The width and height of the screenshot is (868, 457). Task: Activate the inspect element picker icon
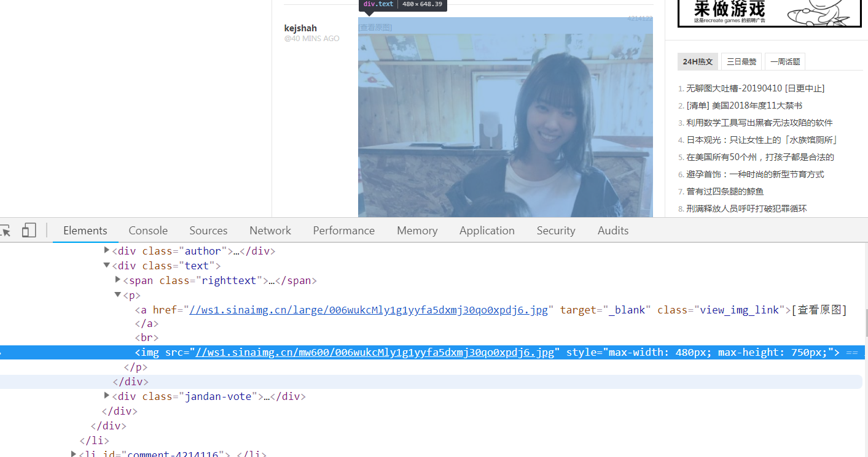pyautogui.click(x=5, y=231)
